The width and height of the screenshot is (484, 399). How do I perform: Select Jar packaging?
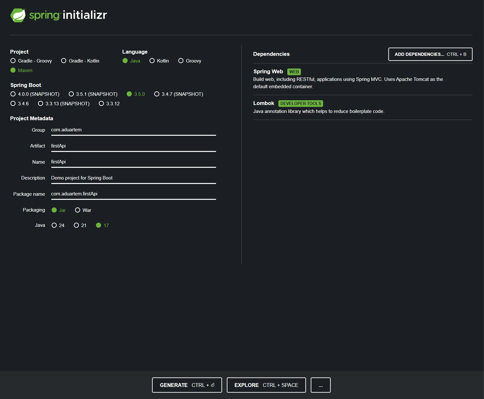[59, 210]
